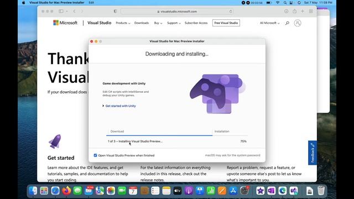The image size is (354, 199).
Task: Open Trash in the dock
Action: click(321, 191)
